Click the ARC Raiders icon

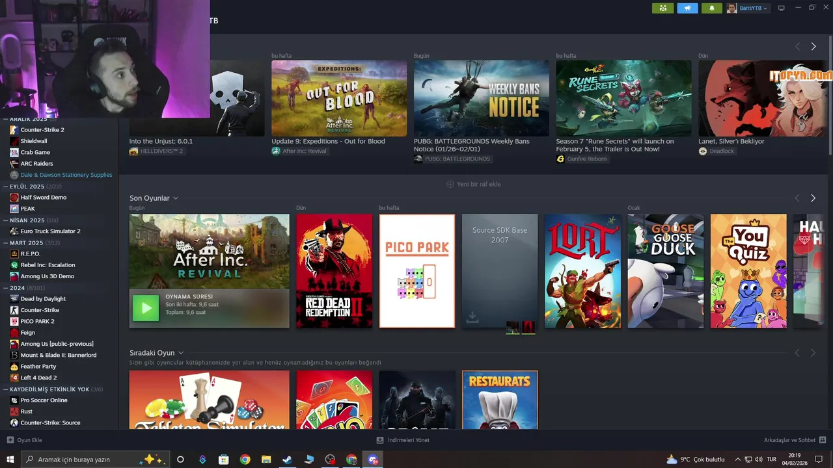14,164
